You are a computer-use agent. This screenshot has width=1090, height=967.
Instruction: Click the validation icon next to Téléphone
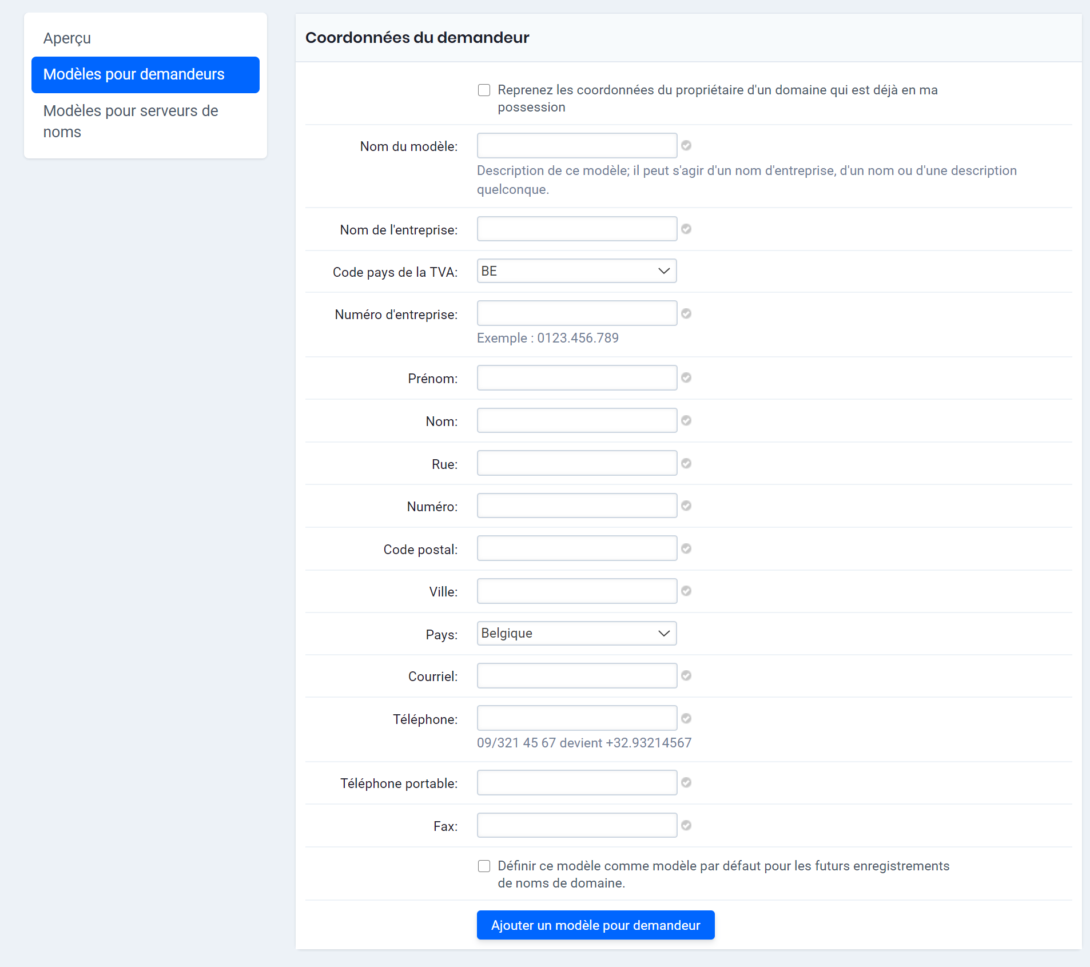pyautogui.click(x=687, y=718)
